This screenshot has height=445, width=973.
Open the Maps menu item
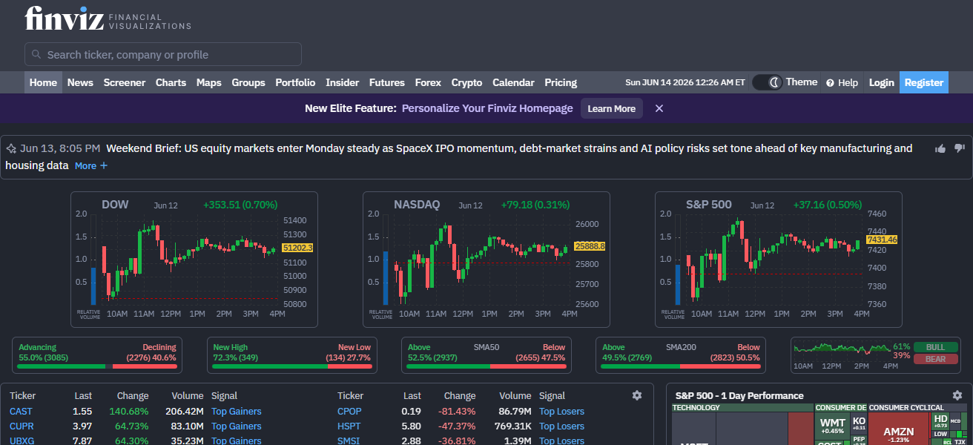tap(208, 82)
